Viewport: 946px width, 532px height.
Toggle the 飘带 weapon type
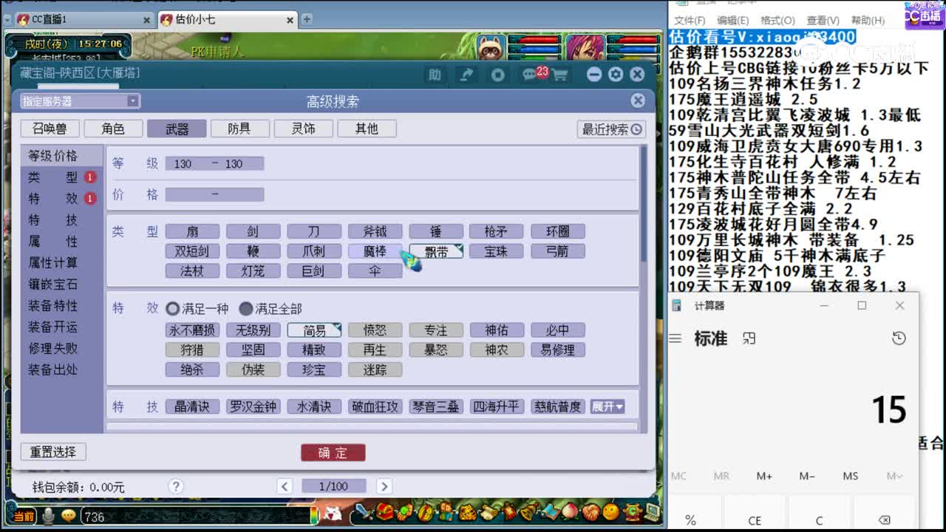point(436,251)
